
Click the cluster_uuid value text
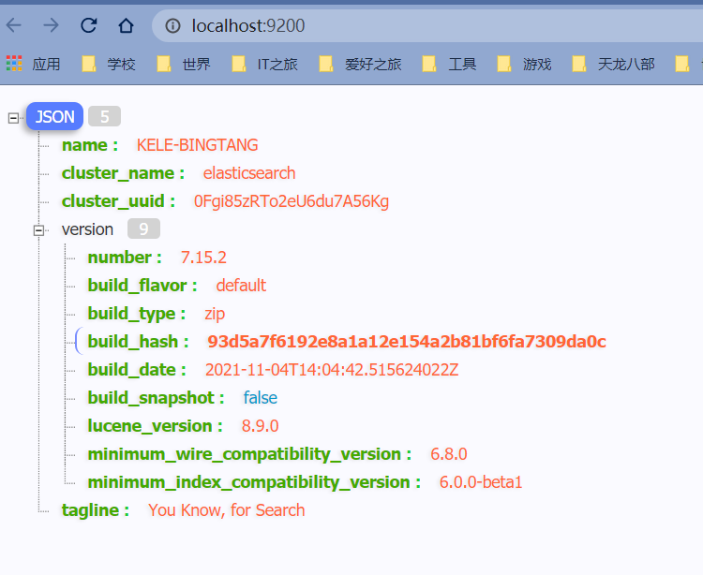pyautogui.click(x=291, y=201)
